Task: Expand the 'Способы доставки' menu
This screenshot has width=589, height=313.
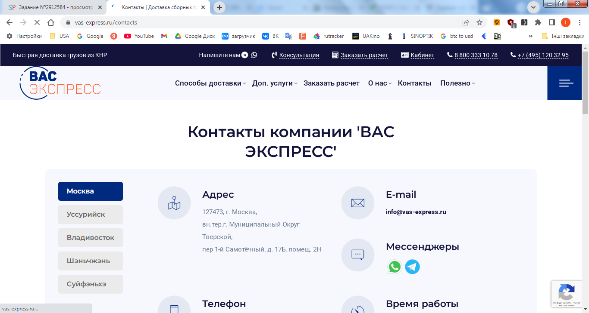Action: pos(210,83)
